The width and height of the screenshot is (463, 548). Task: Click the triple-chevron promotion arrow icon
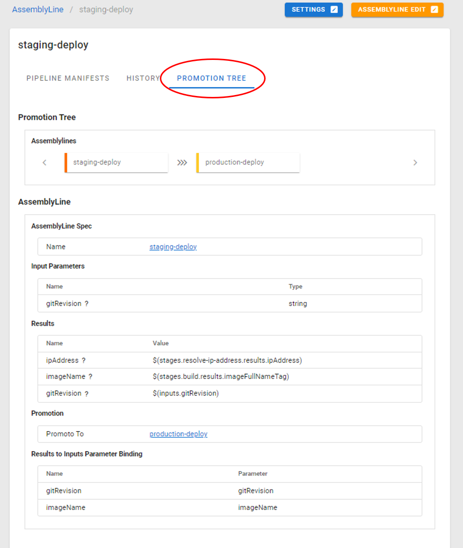pos(182,163)
